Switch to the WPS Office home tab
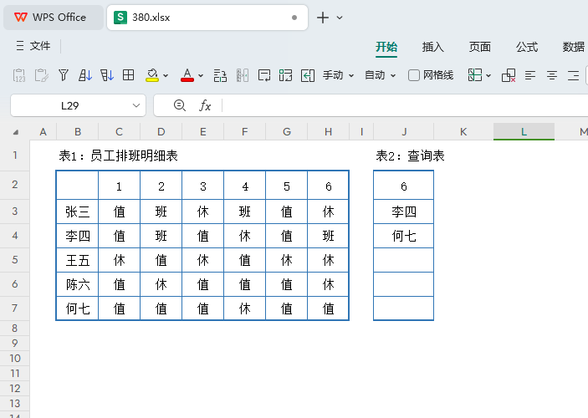 pyautogui.click(x=54, y=18)
